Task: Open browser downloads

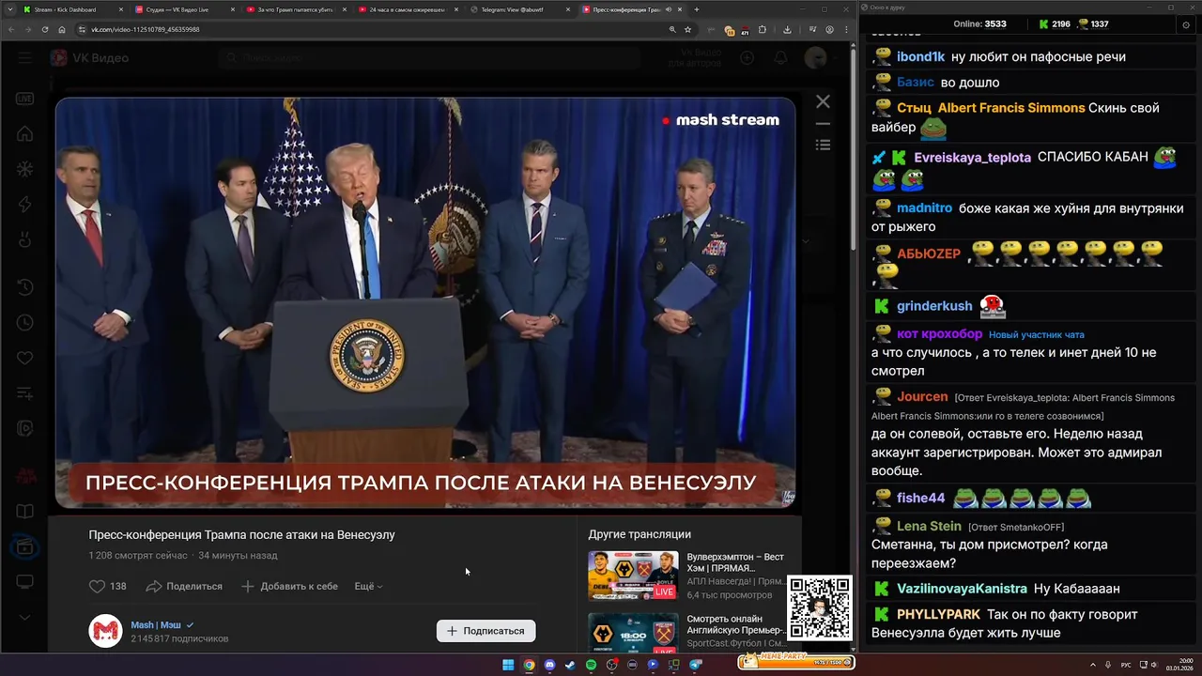Action: [787, 29]
